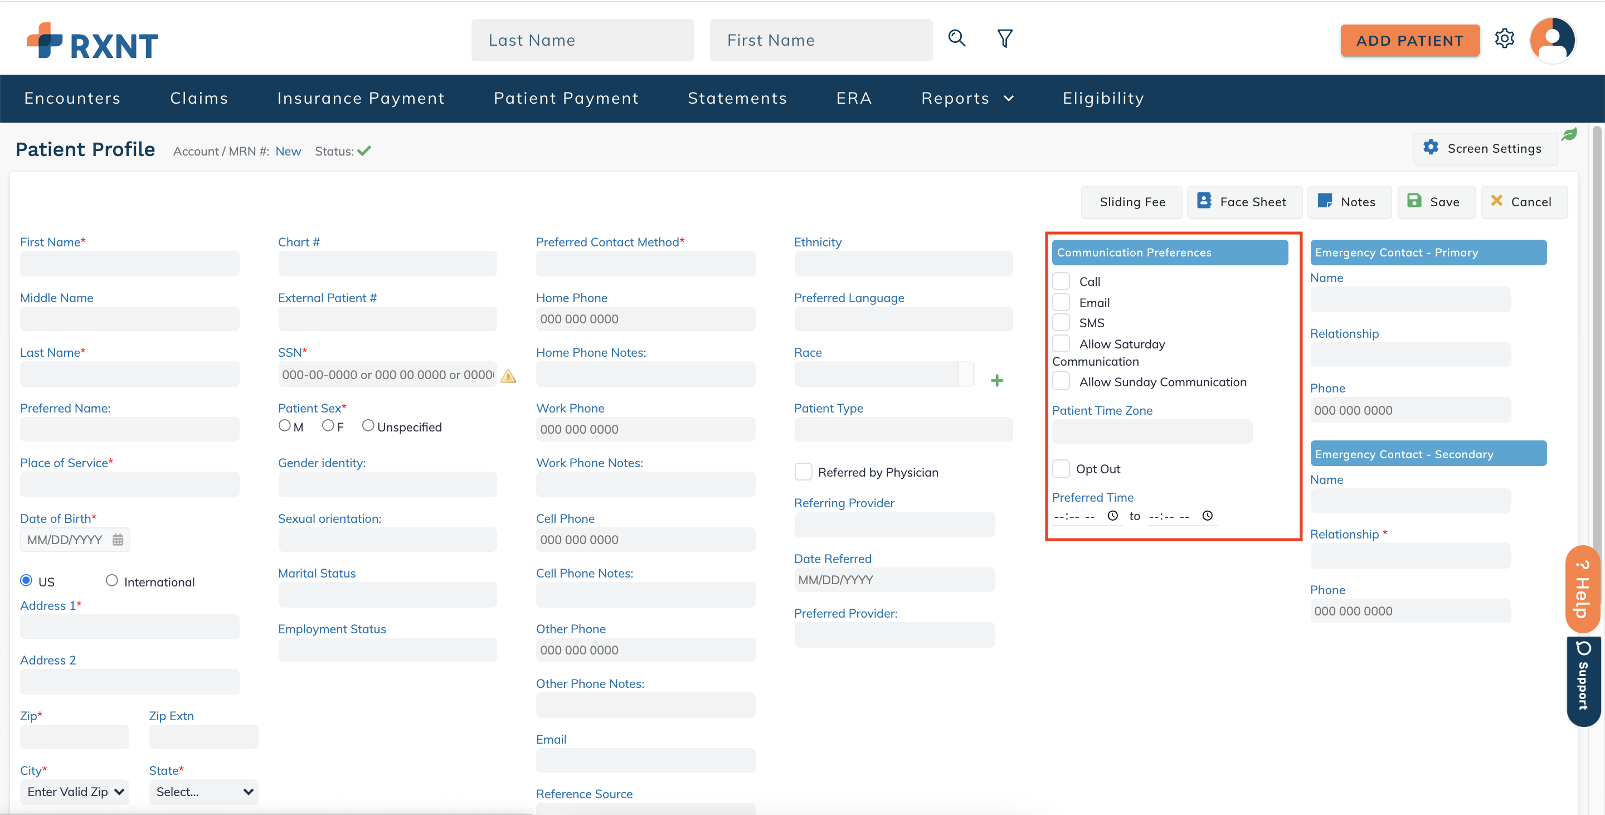The width and height of the screenshot is (1605, 815).
Task: Open Eligibility
Action: [1103, 99]
